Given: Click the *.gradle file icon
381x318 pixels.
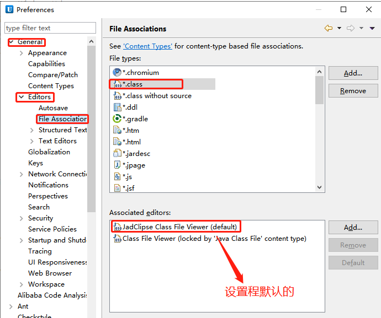Looking at the screenshot, I should click(x=117, y=118).
